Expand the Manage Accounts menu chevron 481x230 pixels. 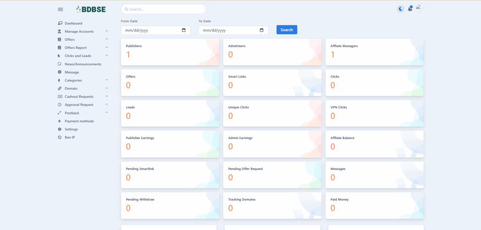pyautogui.click(x=107, y=31)
